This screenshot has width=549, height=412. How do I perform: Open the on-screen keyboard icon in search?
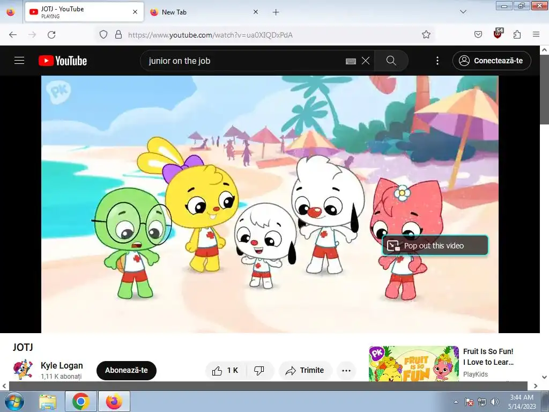click(351, 61)
